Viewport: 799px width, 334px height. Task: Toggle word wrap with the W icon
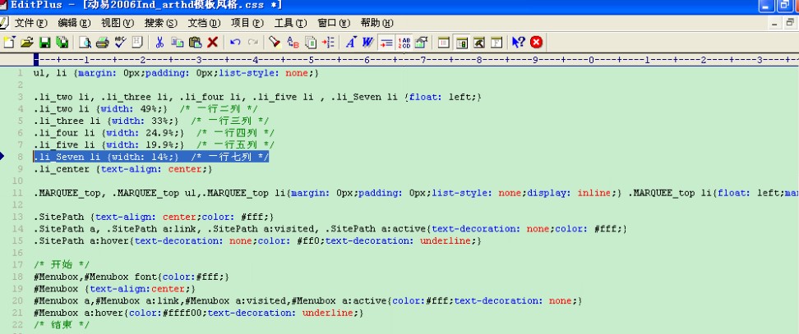(x=367, y=42)
